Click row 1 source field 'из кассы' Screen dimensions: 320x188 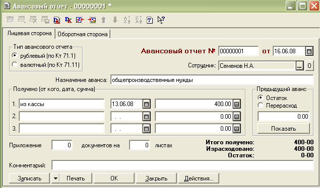click(x=61, y=104)
